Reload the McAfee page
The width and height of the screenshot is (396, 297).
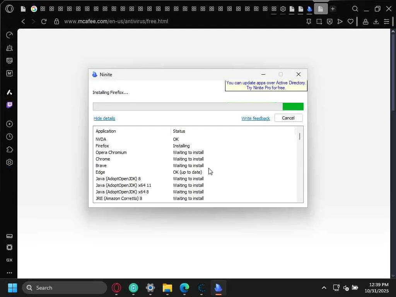(44, 22)
